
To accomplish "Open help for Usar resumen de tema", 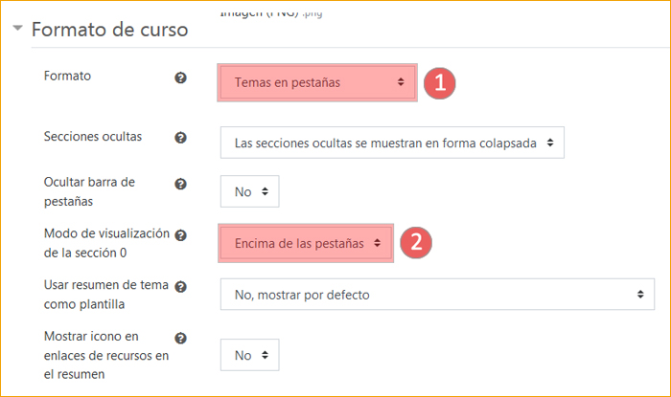I will [x=180, y=287].
